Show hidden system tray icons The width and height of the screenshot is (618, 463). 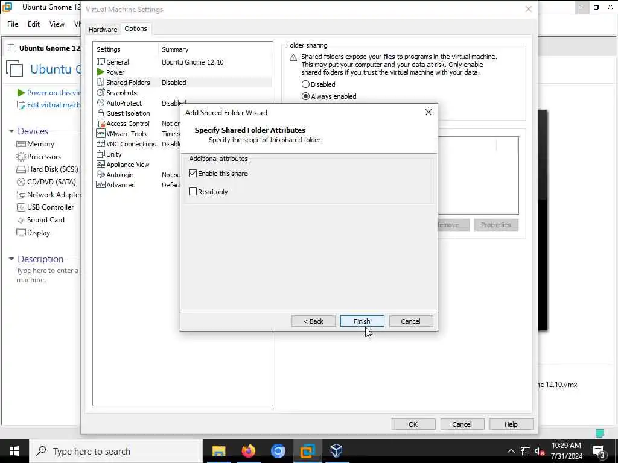point(511,452)
